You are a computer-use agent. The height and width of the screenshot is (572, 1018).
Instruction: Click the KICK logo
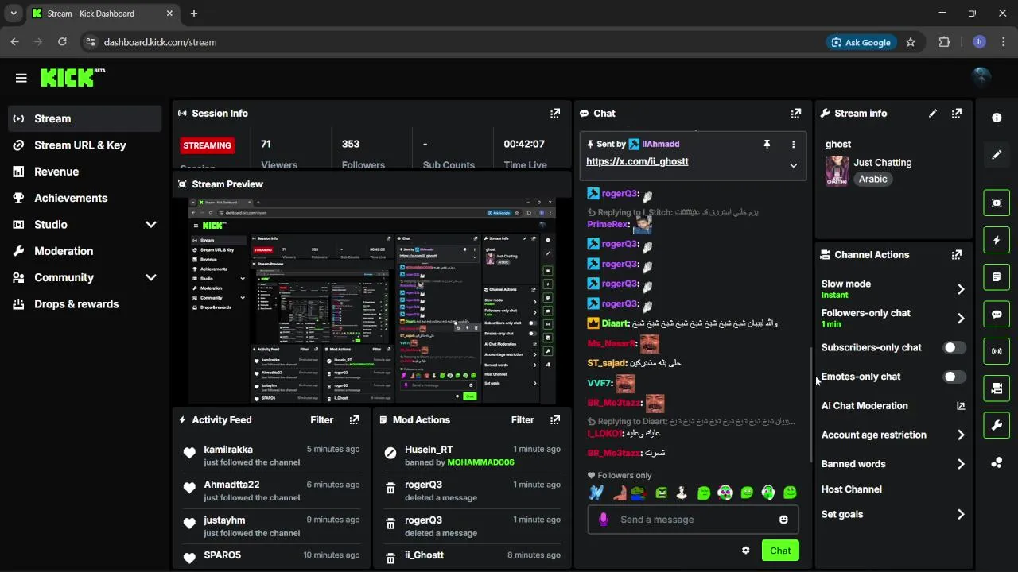tap(72, 77)
